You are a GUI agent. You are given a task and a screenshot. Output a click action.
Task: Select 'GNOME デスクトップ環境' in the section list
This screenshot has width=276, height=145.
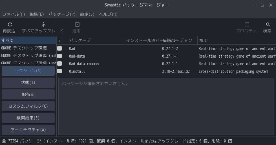tap(24, 48)
